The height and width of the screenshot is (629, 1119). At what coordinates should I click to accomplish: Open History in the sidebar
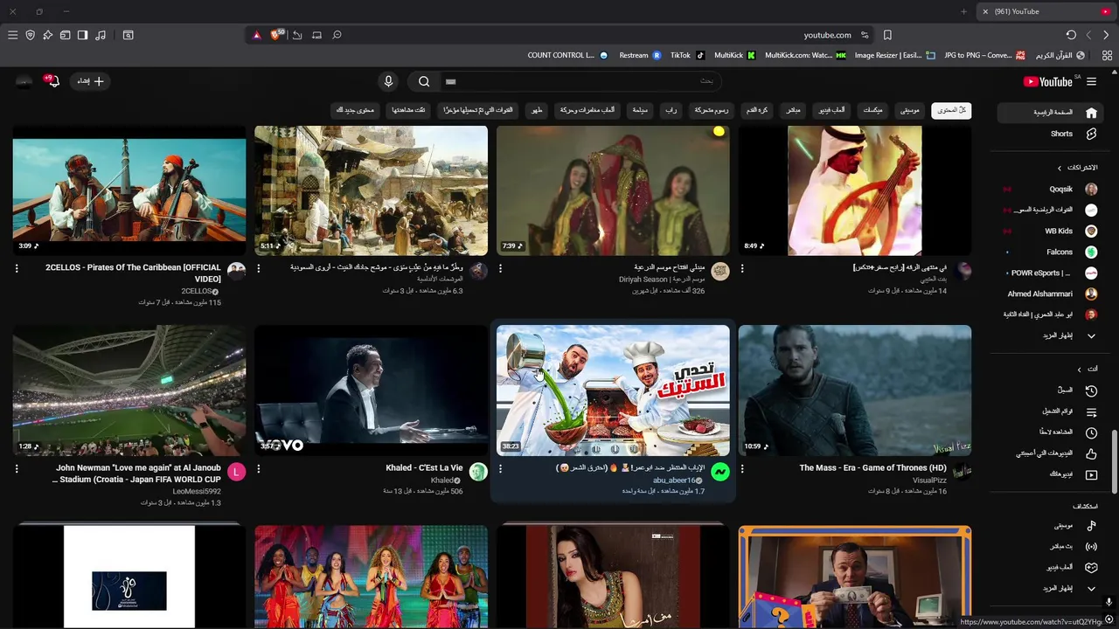[1048, 391]
